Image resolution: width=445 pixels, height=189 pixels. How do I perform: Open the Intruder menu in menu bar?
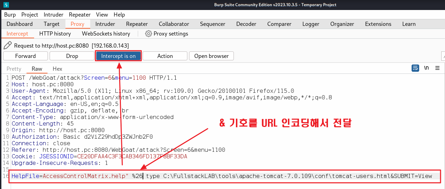pyautogui.click(x=53, y=14)
